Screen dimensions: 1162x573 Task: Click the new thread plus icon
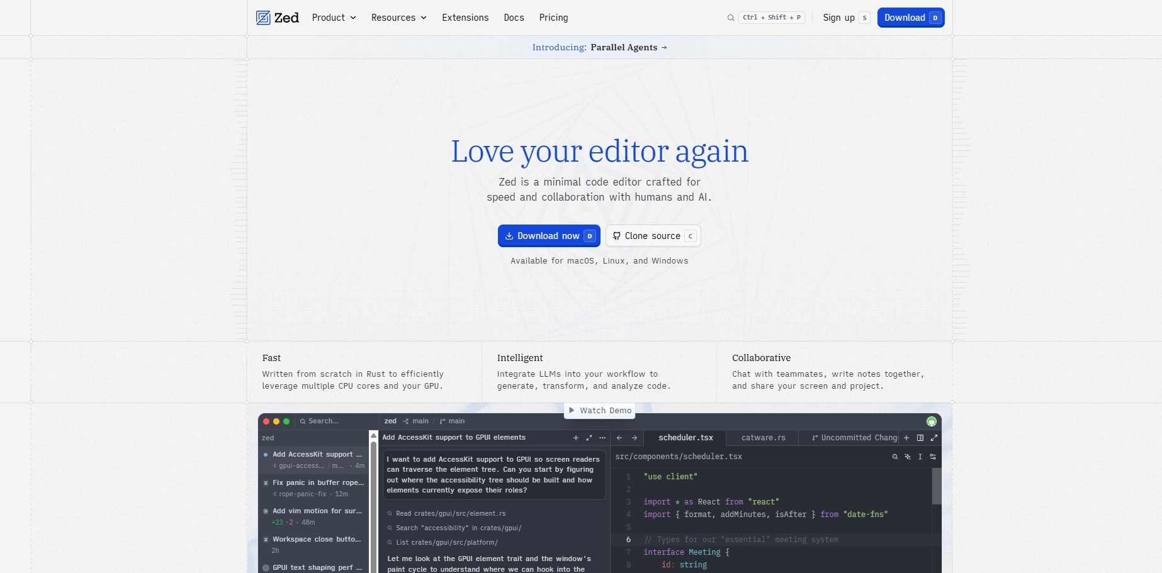575,438
